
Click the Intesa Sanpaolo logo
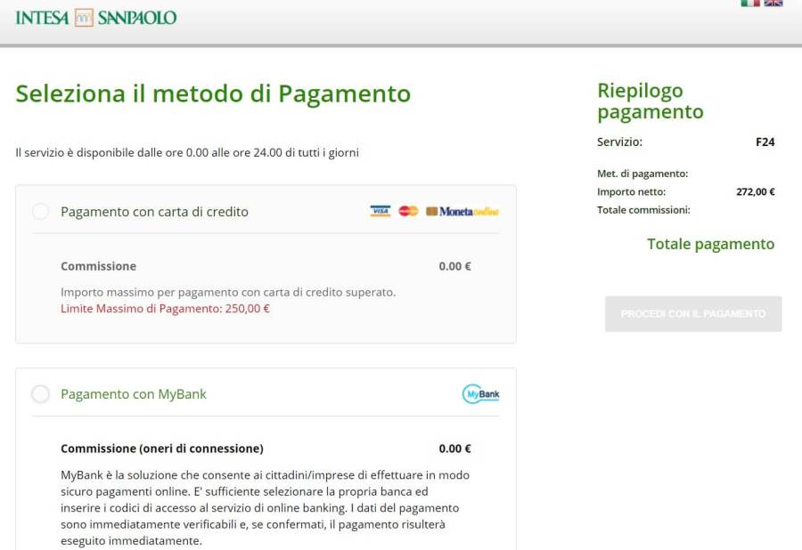click(x=96, y=18)
